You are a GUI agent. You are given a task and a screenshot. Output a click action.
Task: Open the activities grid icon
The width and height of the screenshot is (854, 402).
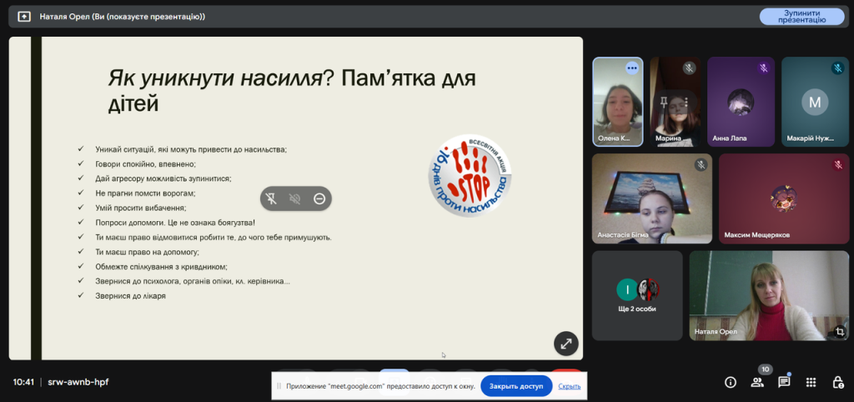tap(811, 382)
